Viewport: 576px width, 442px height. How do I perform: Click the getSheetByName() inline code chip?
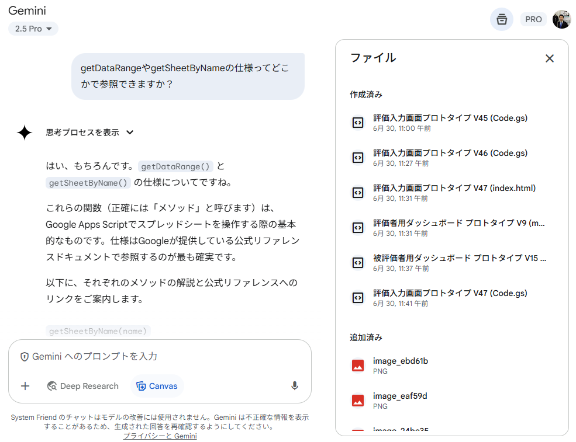88,183
